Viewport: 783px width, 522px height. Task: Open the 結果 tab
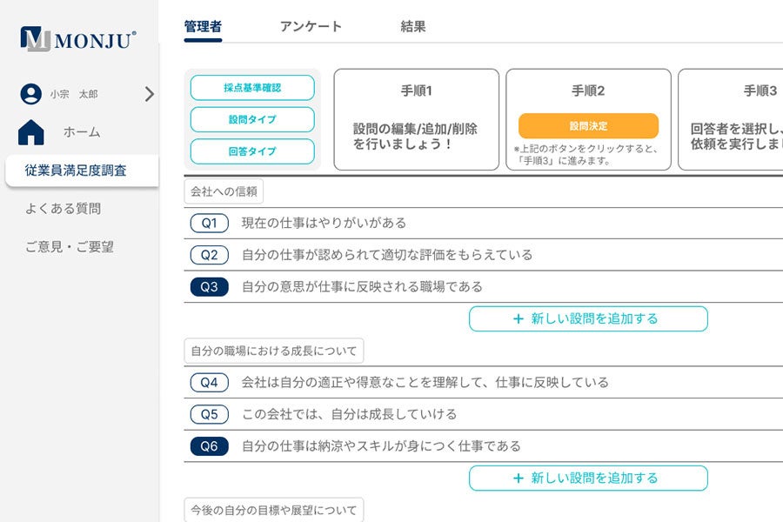(413, 27)
